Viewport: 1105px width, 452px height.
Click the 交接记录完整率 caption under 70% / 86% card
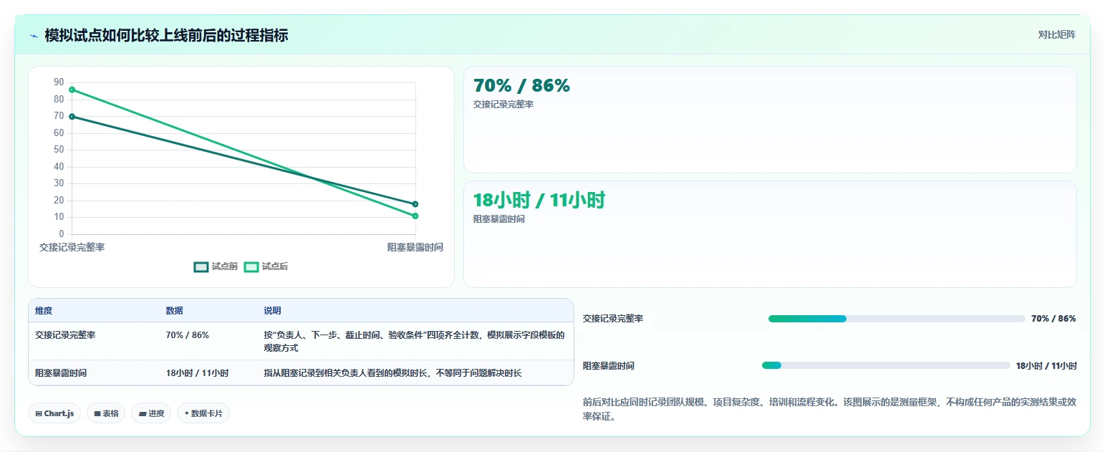coord(503,104)
